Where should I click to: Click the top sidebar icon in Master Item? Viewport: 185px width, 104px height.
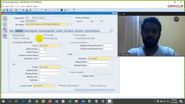tap(5, 18)
